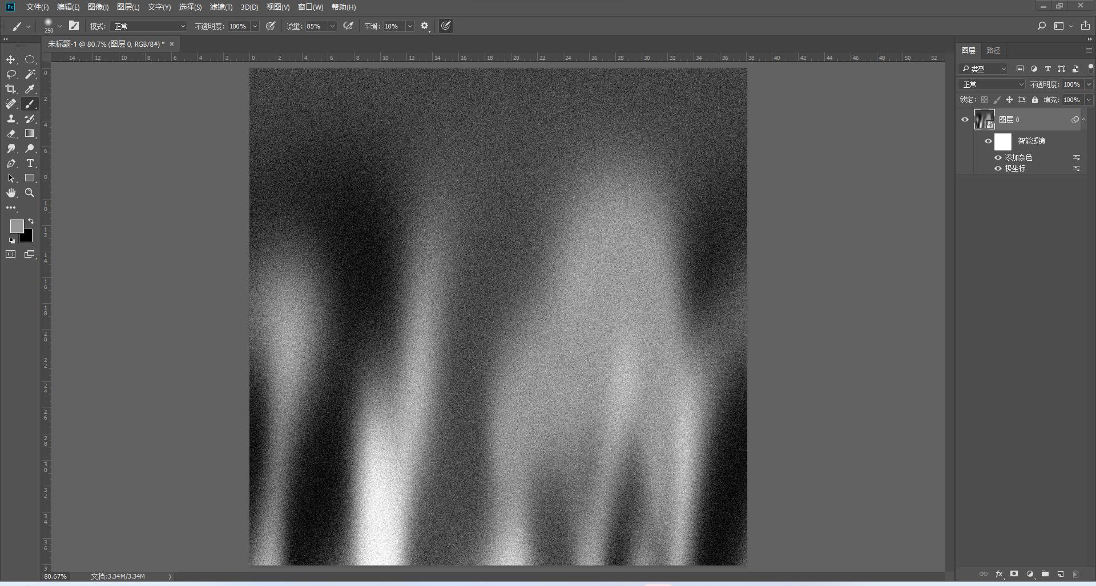Hide layer 图层 0 visibility eye
Viewport: 1096px width, 586px height.
click(x=965, y=120)
